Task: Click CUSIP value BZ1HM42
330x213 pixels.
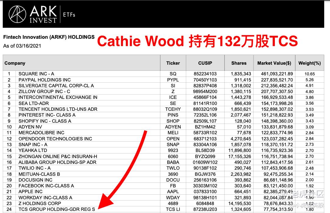Action: [x=205, y=127]
